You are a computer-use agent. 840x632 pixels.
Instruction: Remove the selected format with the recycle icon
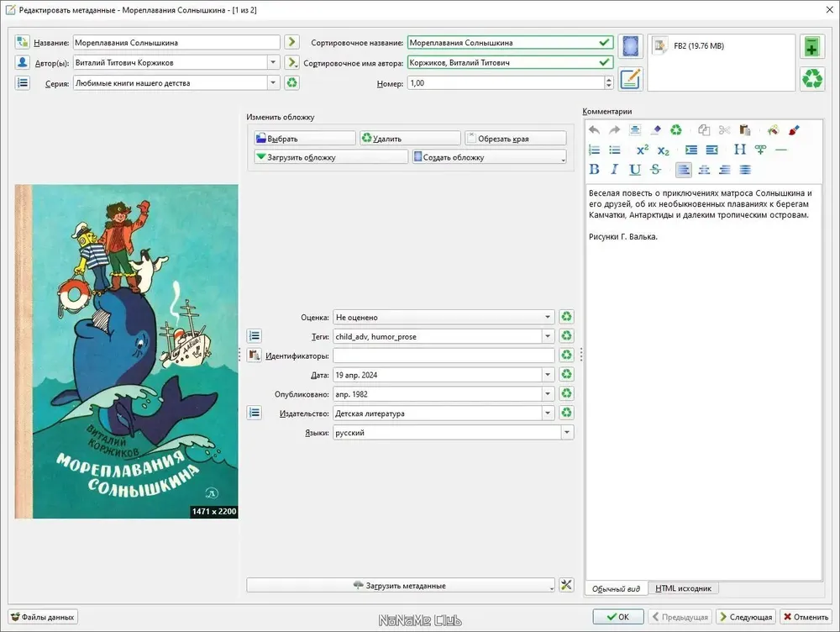(812, 79)
